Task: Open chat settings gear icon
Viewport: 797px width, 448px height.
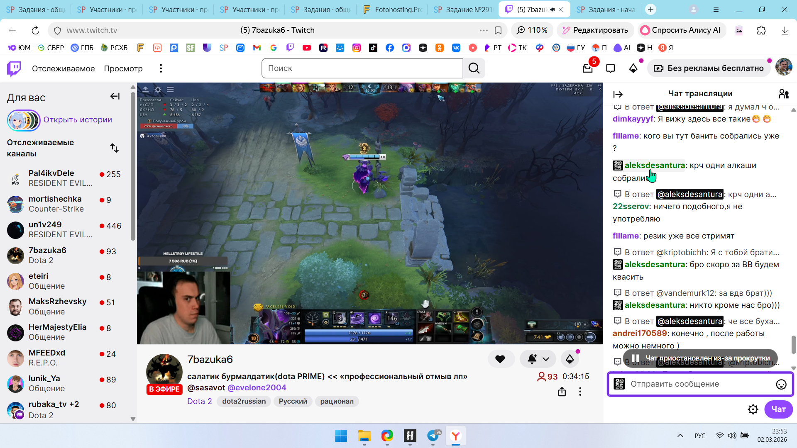Action: [x=753, y=409]
